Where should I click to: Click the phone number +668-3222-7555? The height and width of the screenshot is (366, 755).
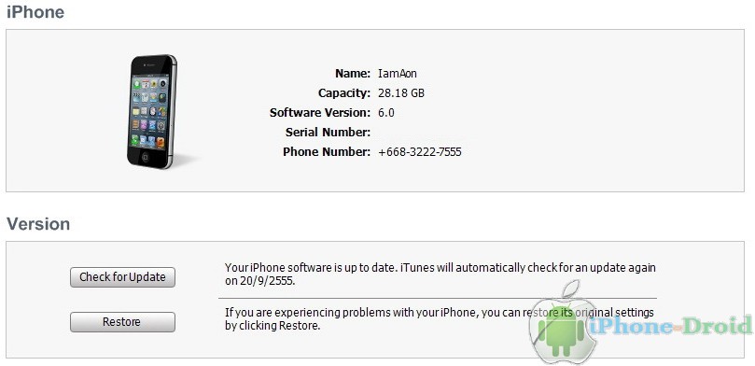click(x=420, y=152)
